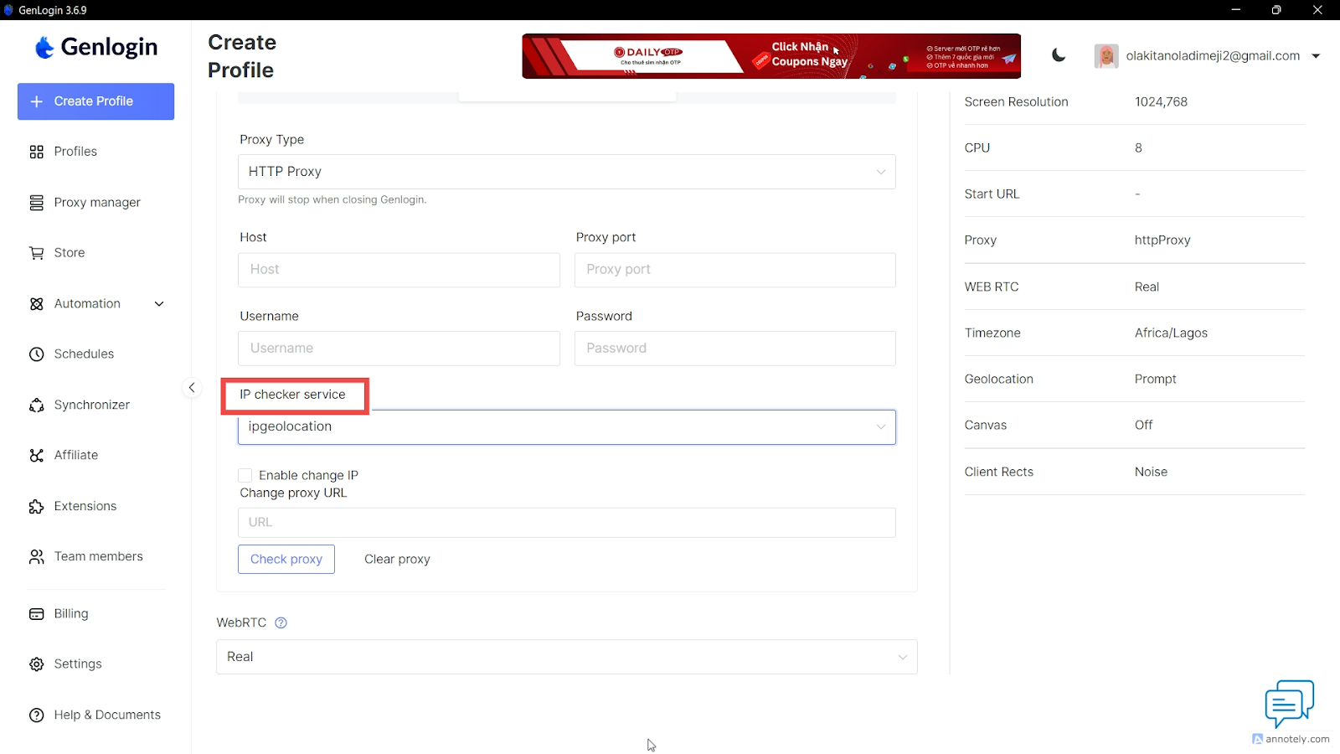1340x754 pixels.
Task: Toggle dark mode moon icon
Action: (x=1059, y=55)
